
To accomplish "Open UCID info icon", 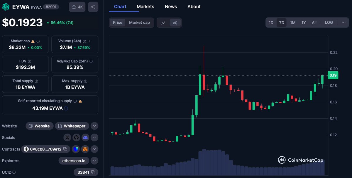I will point(14,172).
